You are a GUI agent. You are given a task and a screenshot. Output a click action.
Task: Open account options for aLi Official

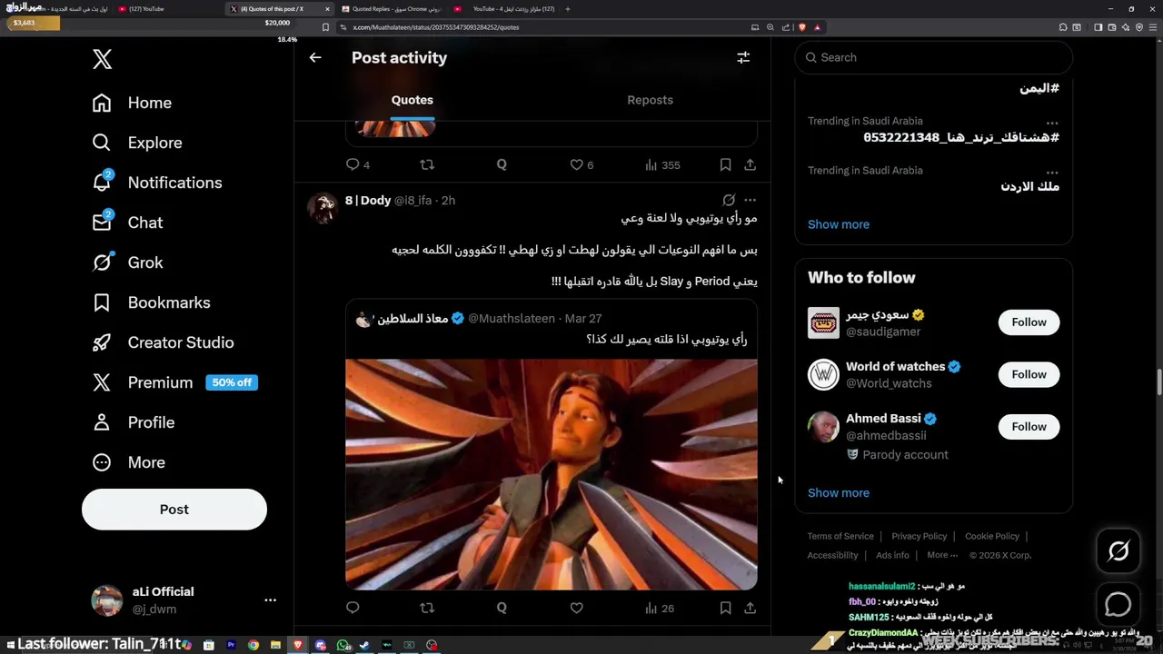click(x=270, y=600)
